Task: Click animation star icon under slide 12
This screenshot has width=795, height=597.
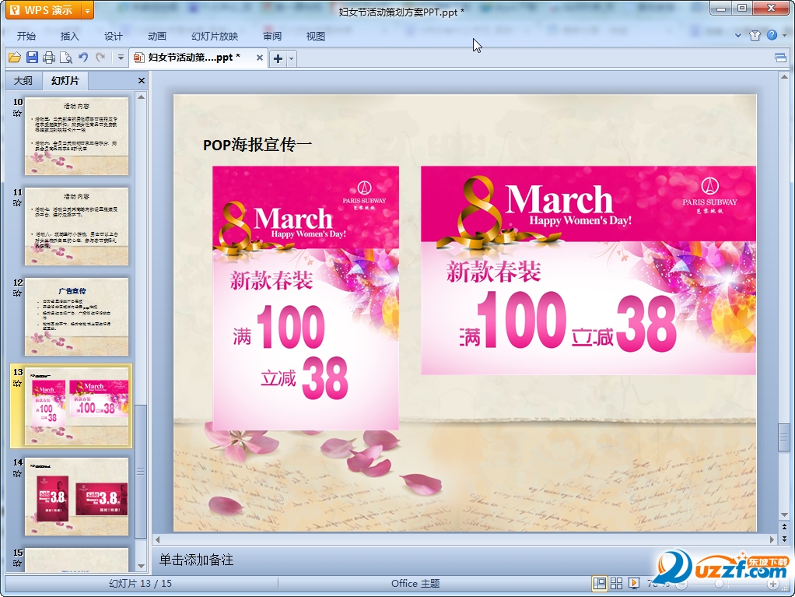Action: point(17,293)
